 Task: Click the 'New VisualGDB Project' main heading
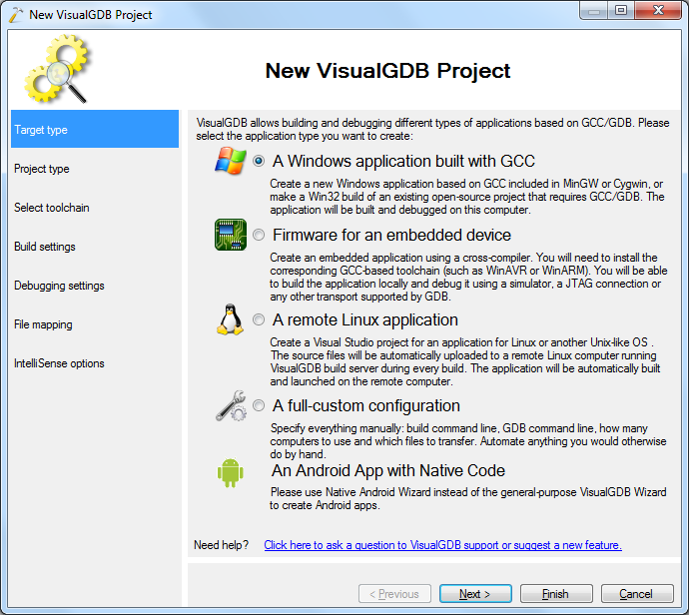(x=388, y=71)
